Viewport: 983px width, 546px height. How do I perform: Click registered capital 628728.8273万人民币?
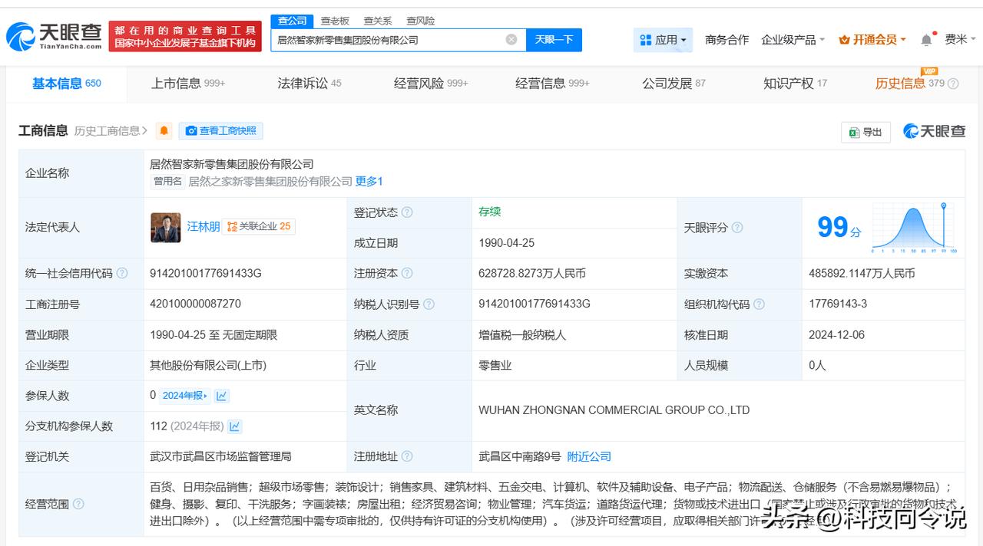click(532, 274)
